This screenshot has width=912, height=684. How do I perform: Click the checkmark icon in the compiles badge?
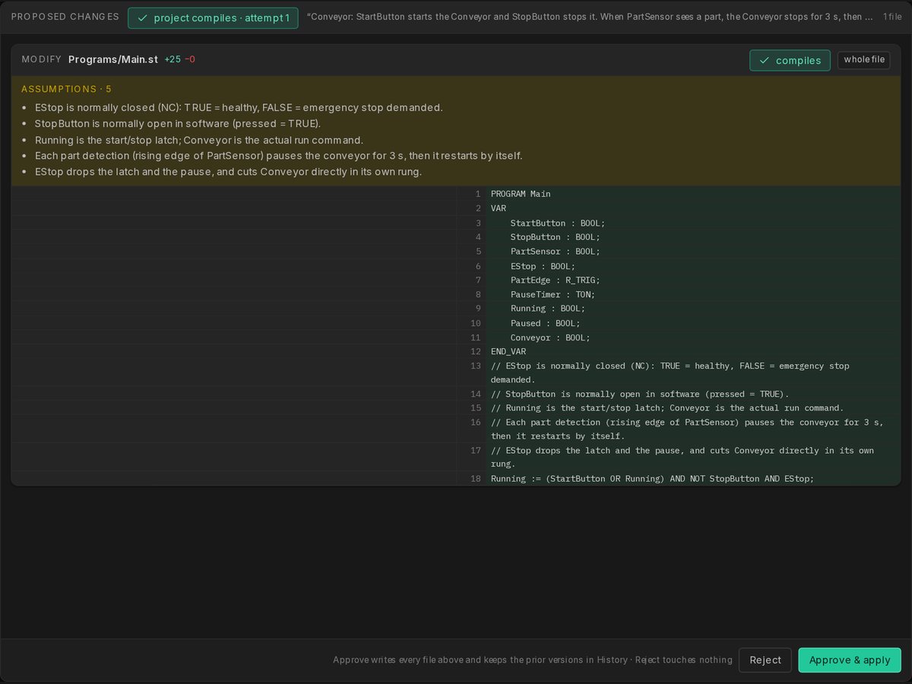click(764, 60)
